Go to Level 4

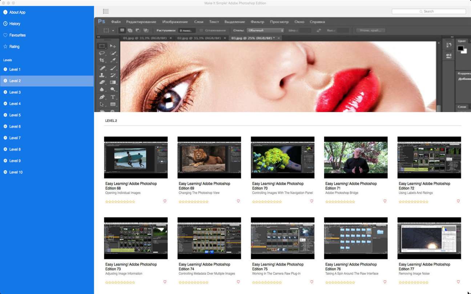[x=47, y=104]
